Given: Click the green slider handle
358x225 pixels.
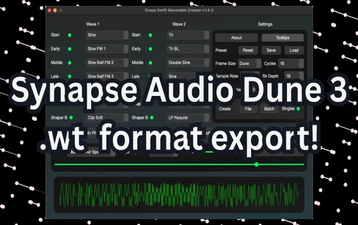Looking at the screenshot, I should 257,164.
